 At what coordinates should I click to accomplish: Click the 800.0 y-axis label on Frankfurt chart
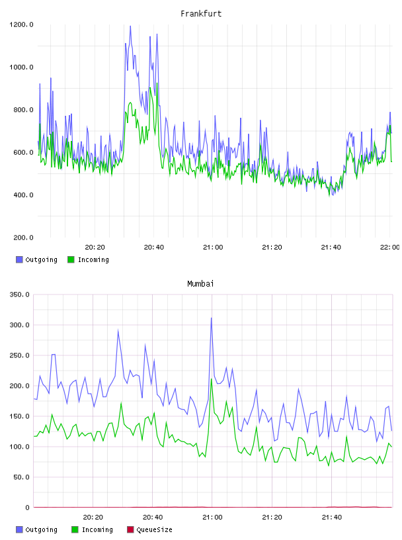(23, 110)
